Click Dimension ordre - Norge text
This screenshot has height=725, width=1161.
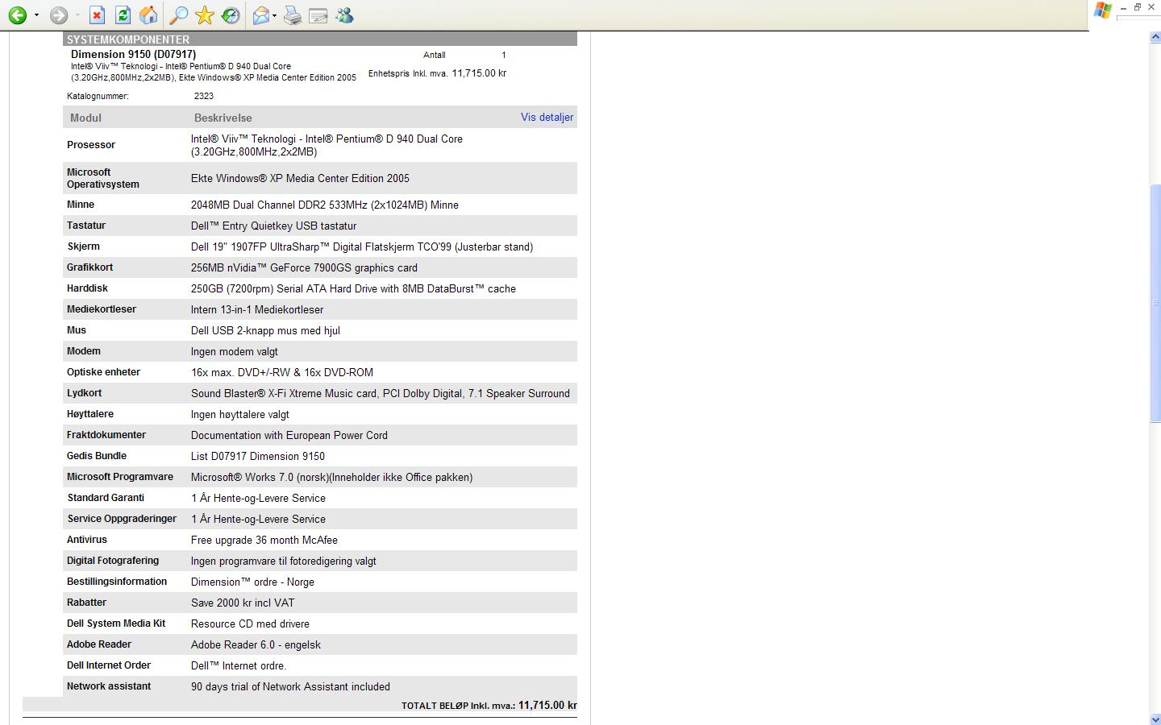[x=252, y=582]
